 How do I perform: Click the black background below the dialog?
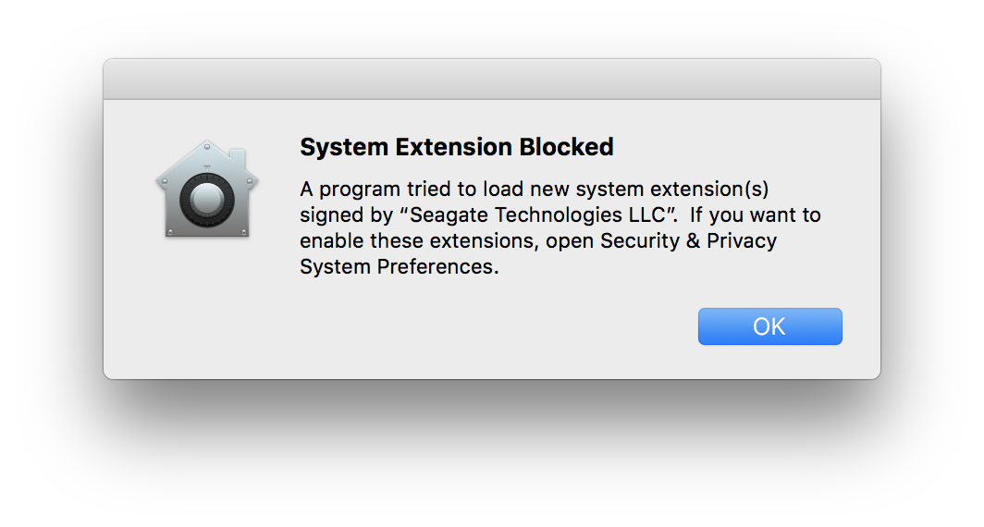pos(491,453)
